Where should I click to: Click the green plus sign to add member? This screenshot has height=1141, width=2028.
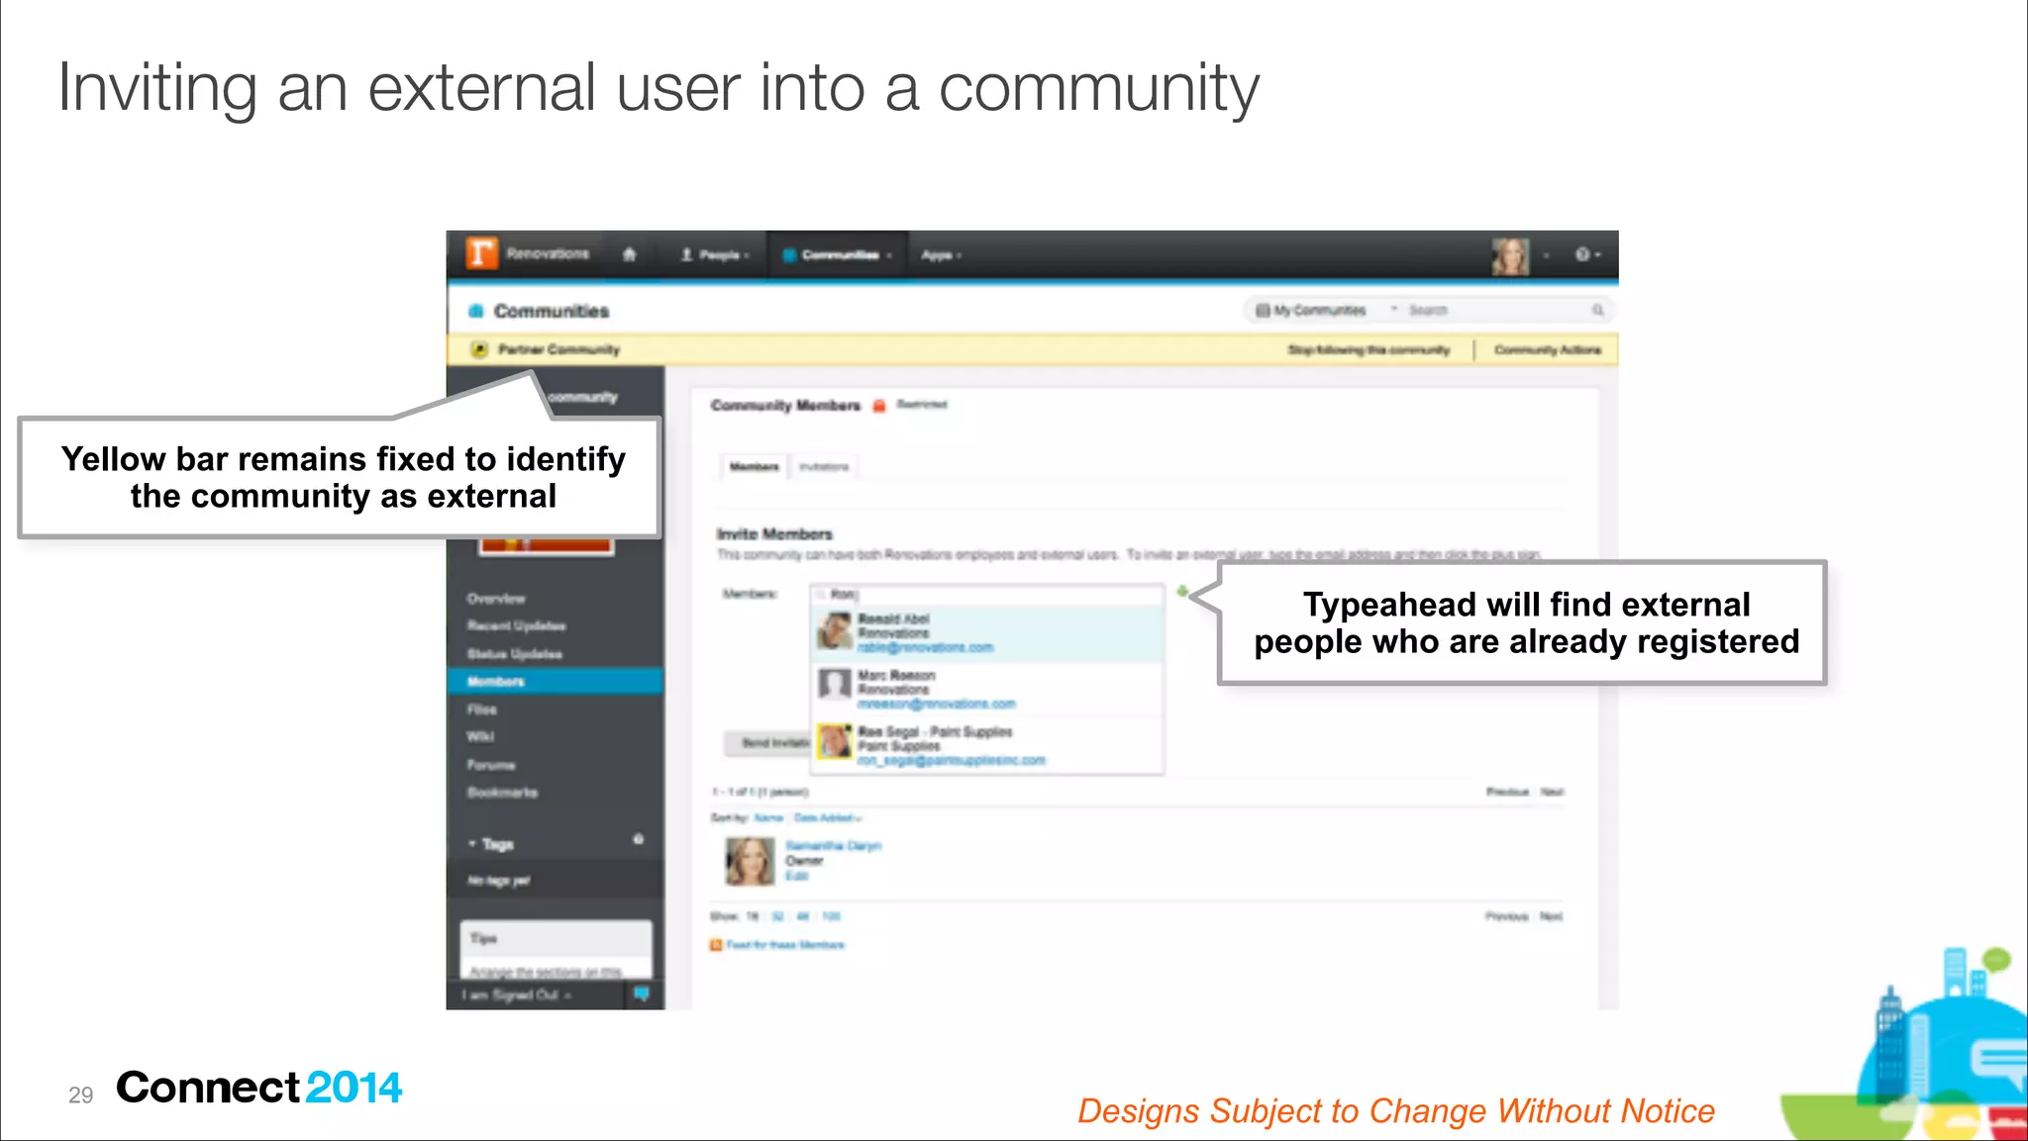(1181, 592)
